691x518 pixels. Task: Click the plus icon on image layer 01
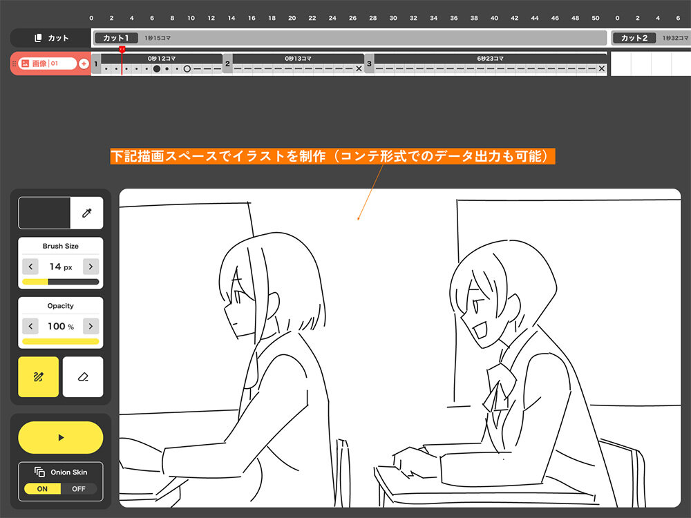tap(84, 64)
